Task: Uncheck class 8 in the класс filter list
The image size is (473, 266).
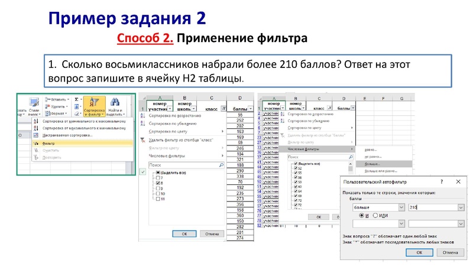Action: (158, 183)
